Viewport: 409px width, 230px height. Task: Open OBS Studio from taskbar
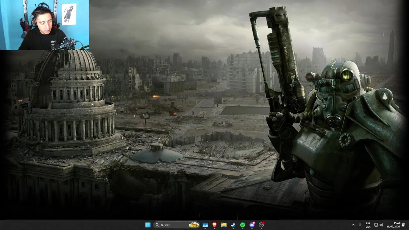[261, 225]
